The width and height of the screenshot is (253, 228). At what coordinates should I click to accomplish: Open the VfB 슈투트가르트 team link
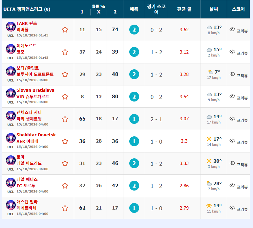coord(33,97)
